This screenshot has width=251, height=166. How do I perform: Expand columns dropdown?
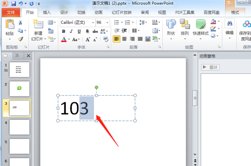pos(139,30)
